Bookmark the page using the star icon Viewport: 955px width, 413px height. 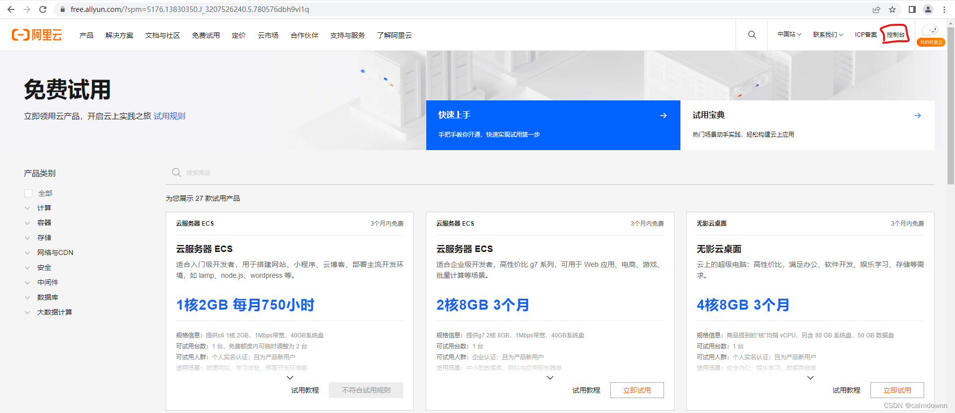point(892,9)
